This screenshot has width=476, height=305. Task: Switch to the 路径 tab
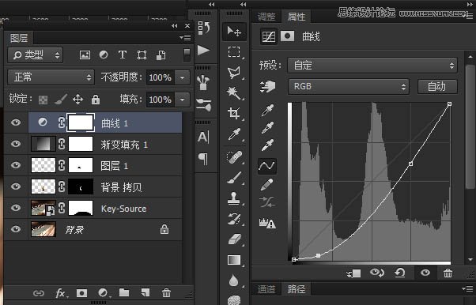[x=297, y=289]
